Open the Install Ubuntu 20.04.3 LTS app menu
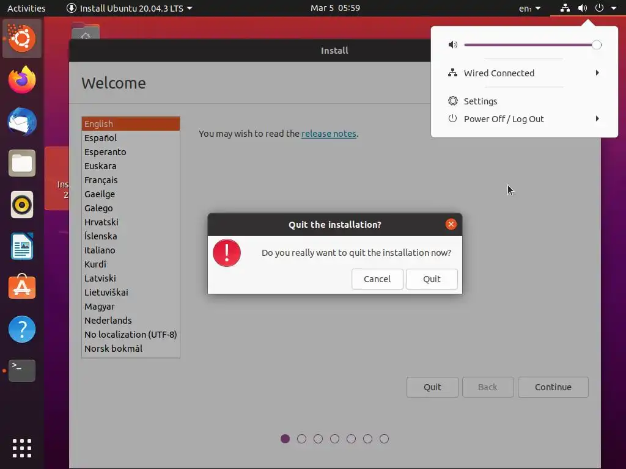Viewport: 626px width, 469px height. pos(129,8)
